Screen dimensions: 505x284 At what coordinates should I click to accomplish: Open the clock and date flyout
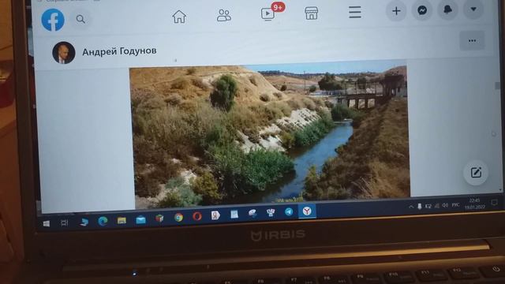[475, 204]
